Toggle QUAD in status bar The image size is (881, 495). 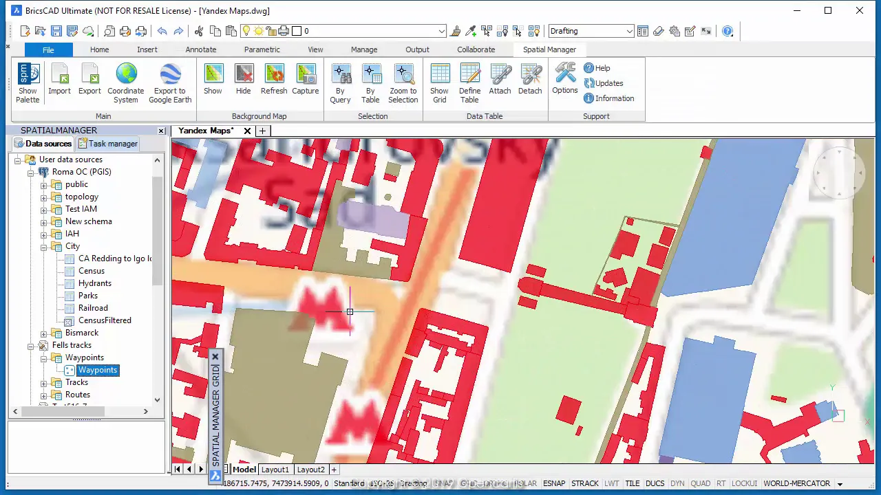click(700, 483)
